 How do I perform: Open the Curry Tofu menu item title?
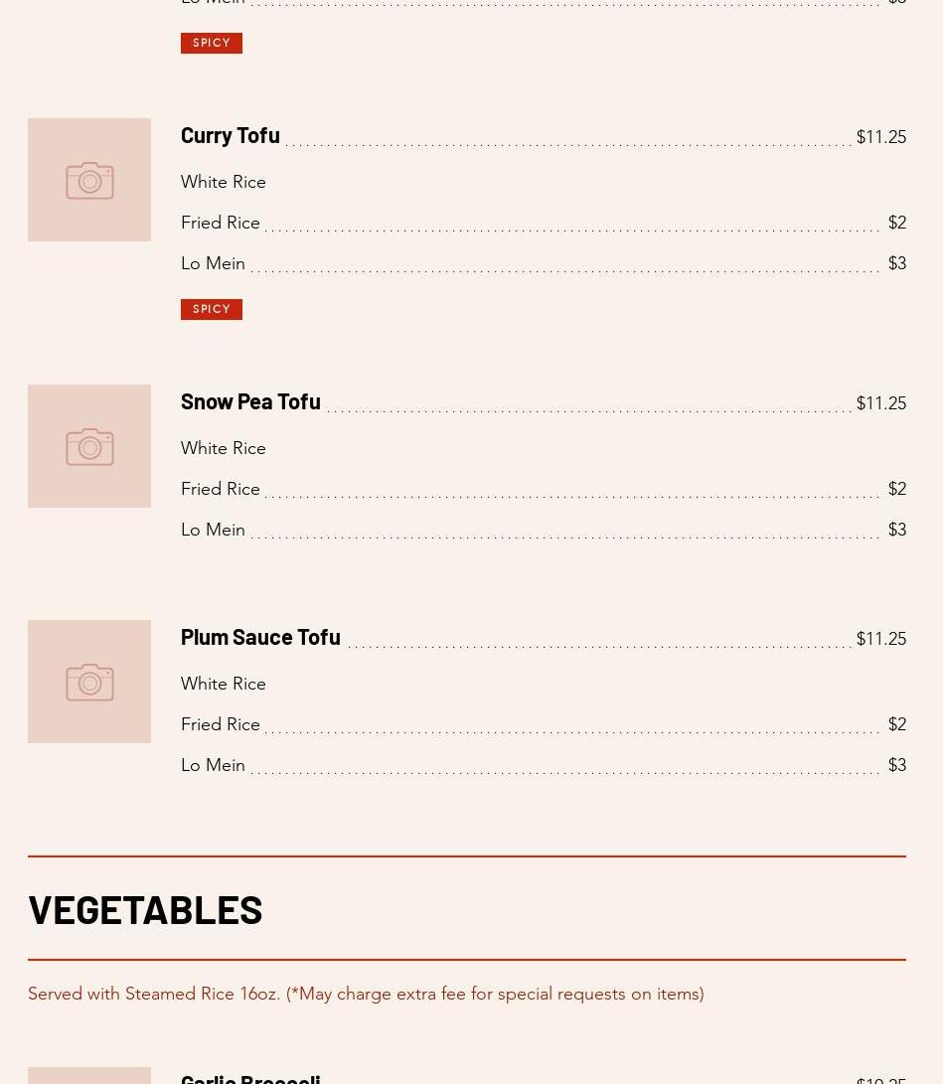pyautogui.click(x=230, y=135)
